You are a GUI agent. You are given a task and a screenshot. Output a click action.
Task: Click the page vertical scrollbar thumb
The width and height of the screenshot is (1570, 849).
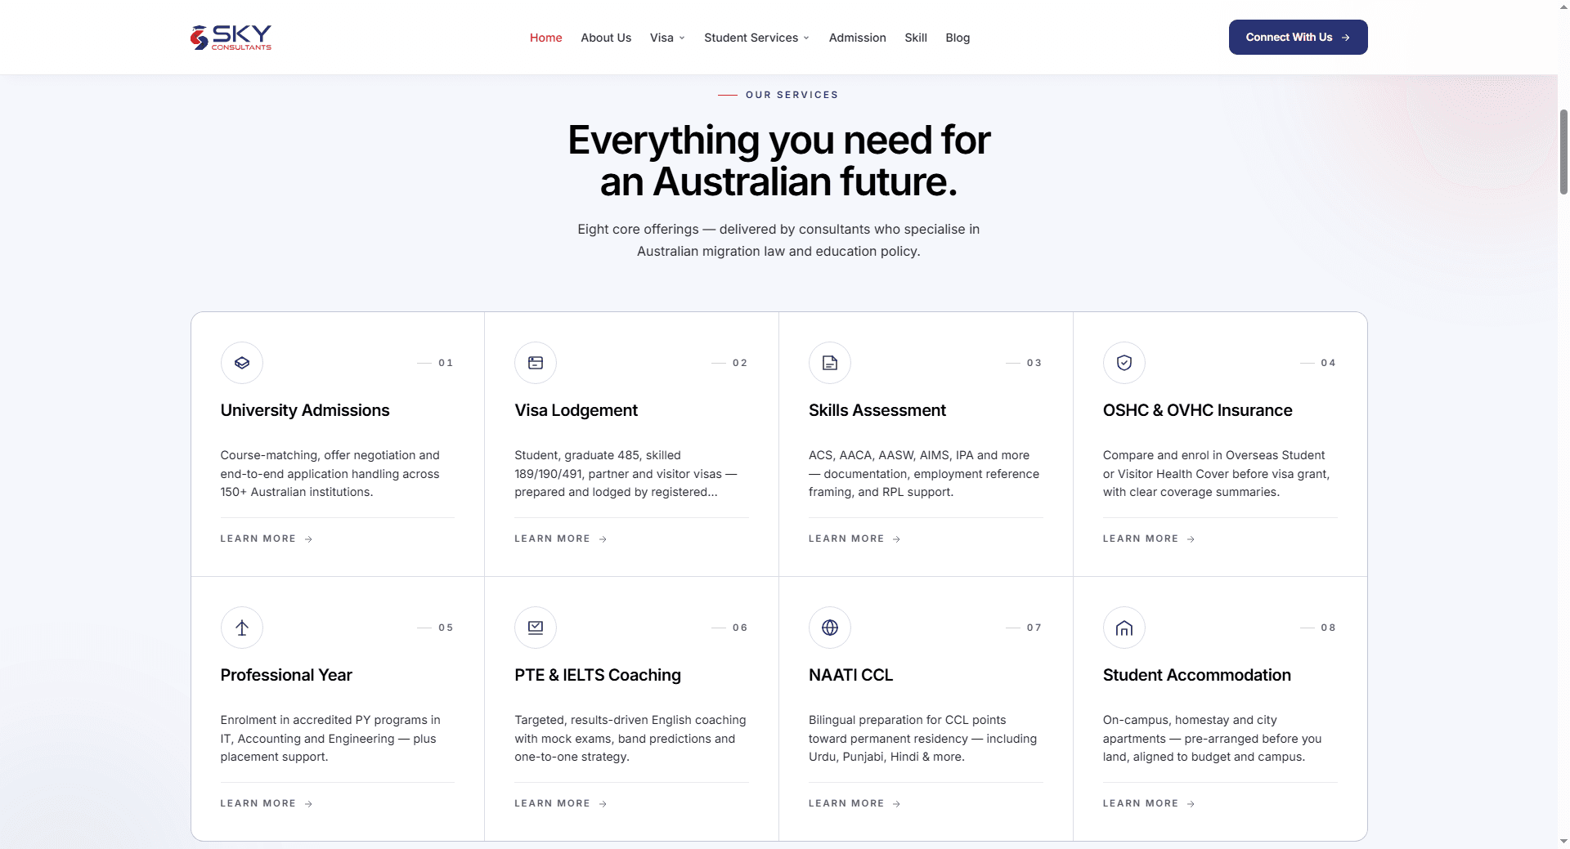point(1563,151)
